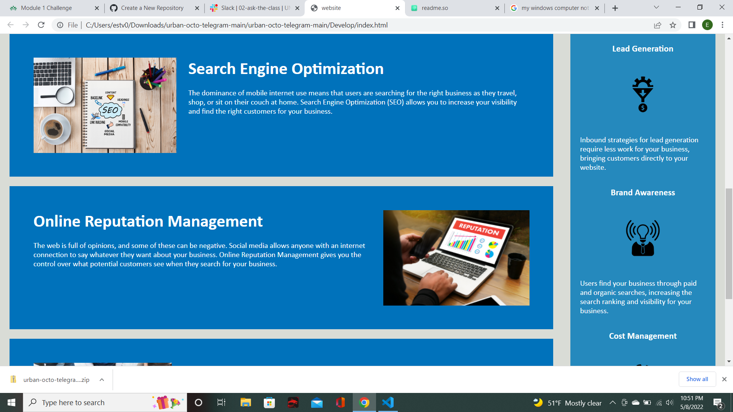Open the Windows Start menu

(11, 402)
